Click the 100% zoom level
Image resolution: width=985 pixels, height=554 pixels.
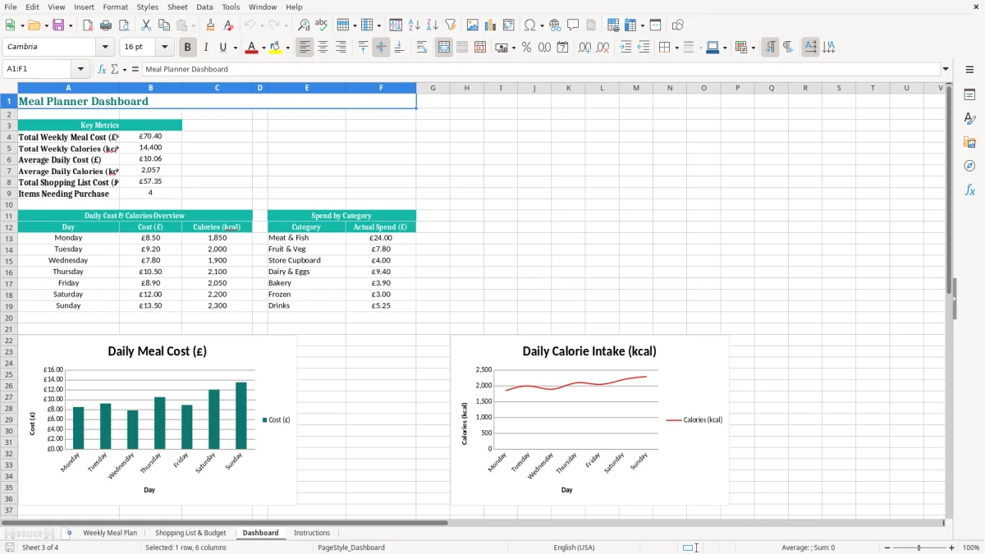click(x=971, y=547)
